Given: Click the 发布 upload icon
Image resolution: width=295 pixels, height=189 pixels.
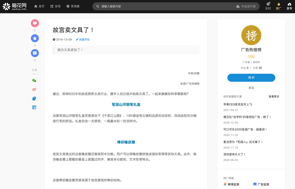Looking at the screenshot, I should pyautogui.click(x=289, y=4).
